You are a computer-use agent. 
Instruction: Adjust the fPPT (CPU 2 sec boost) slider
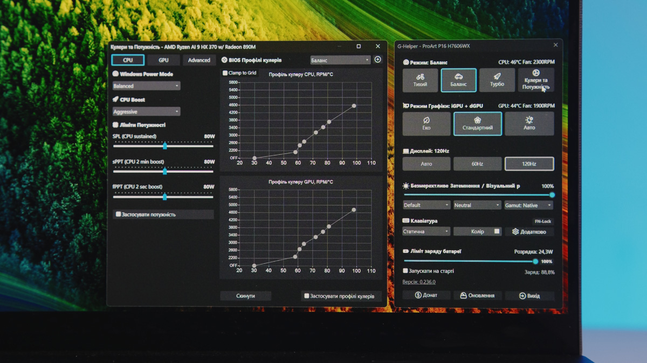tap(163, 196)
